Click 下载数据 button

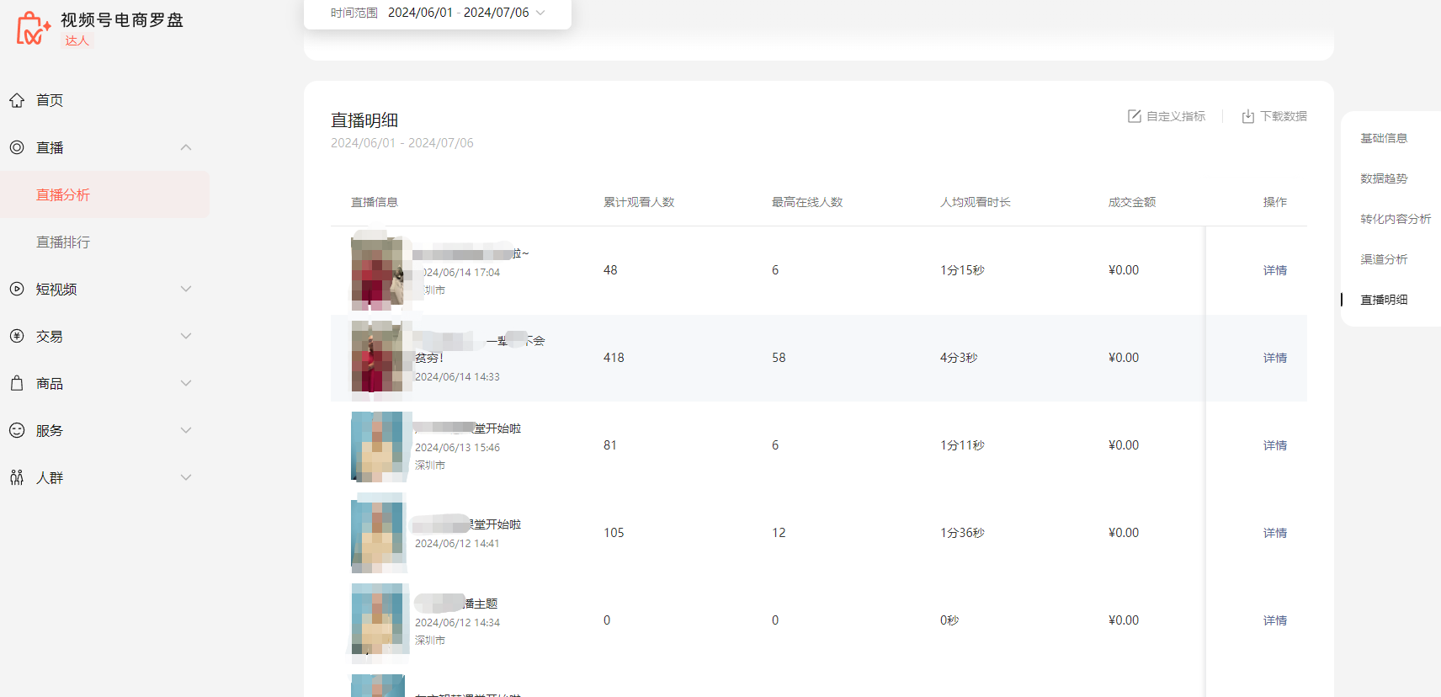[x=1274, y=116]
